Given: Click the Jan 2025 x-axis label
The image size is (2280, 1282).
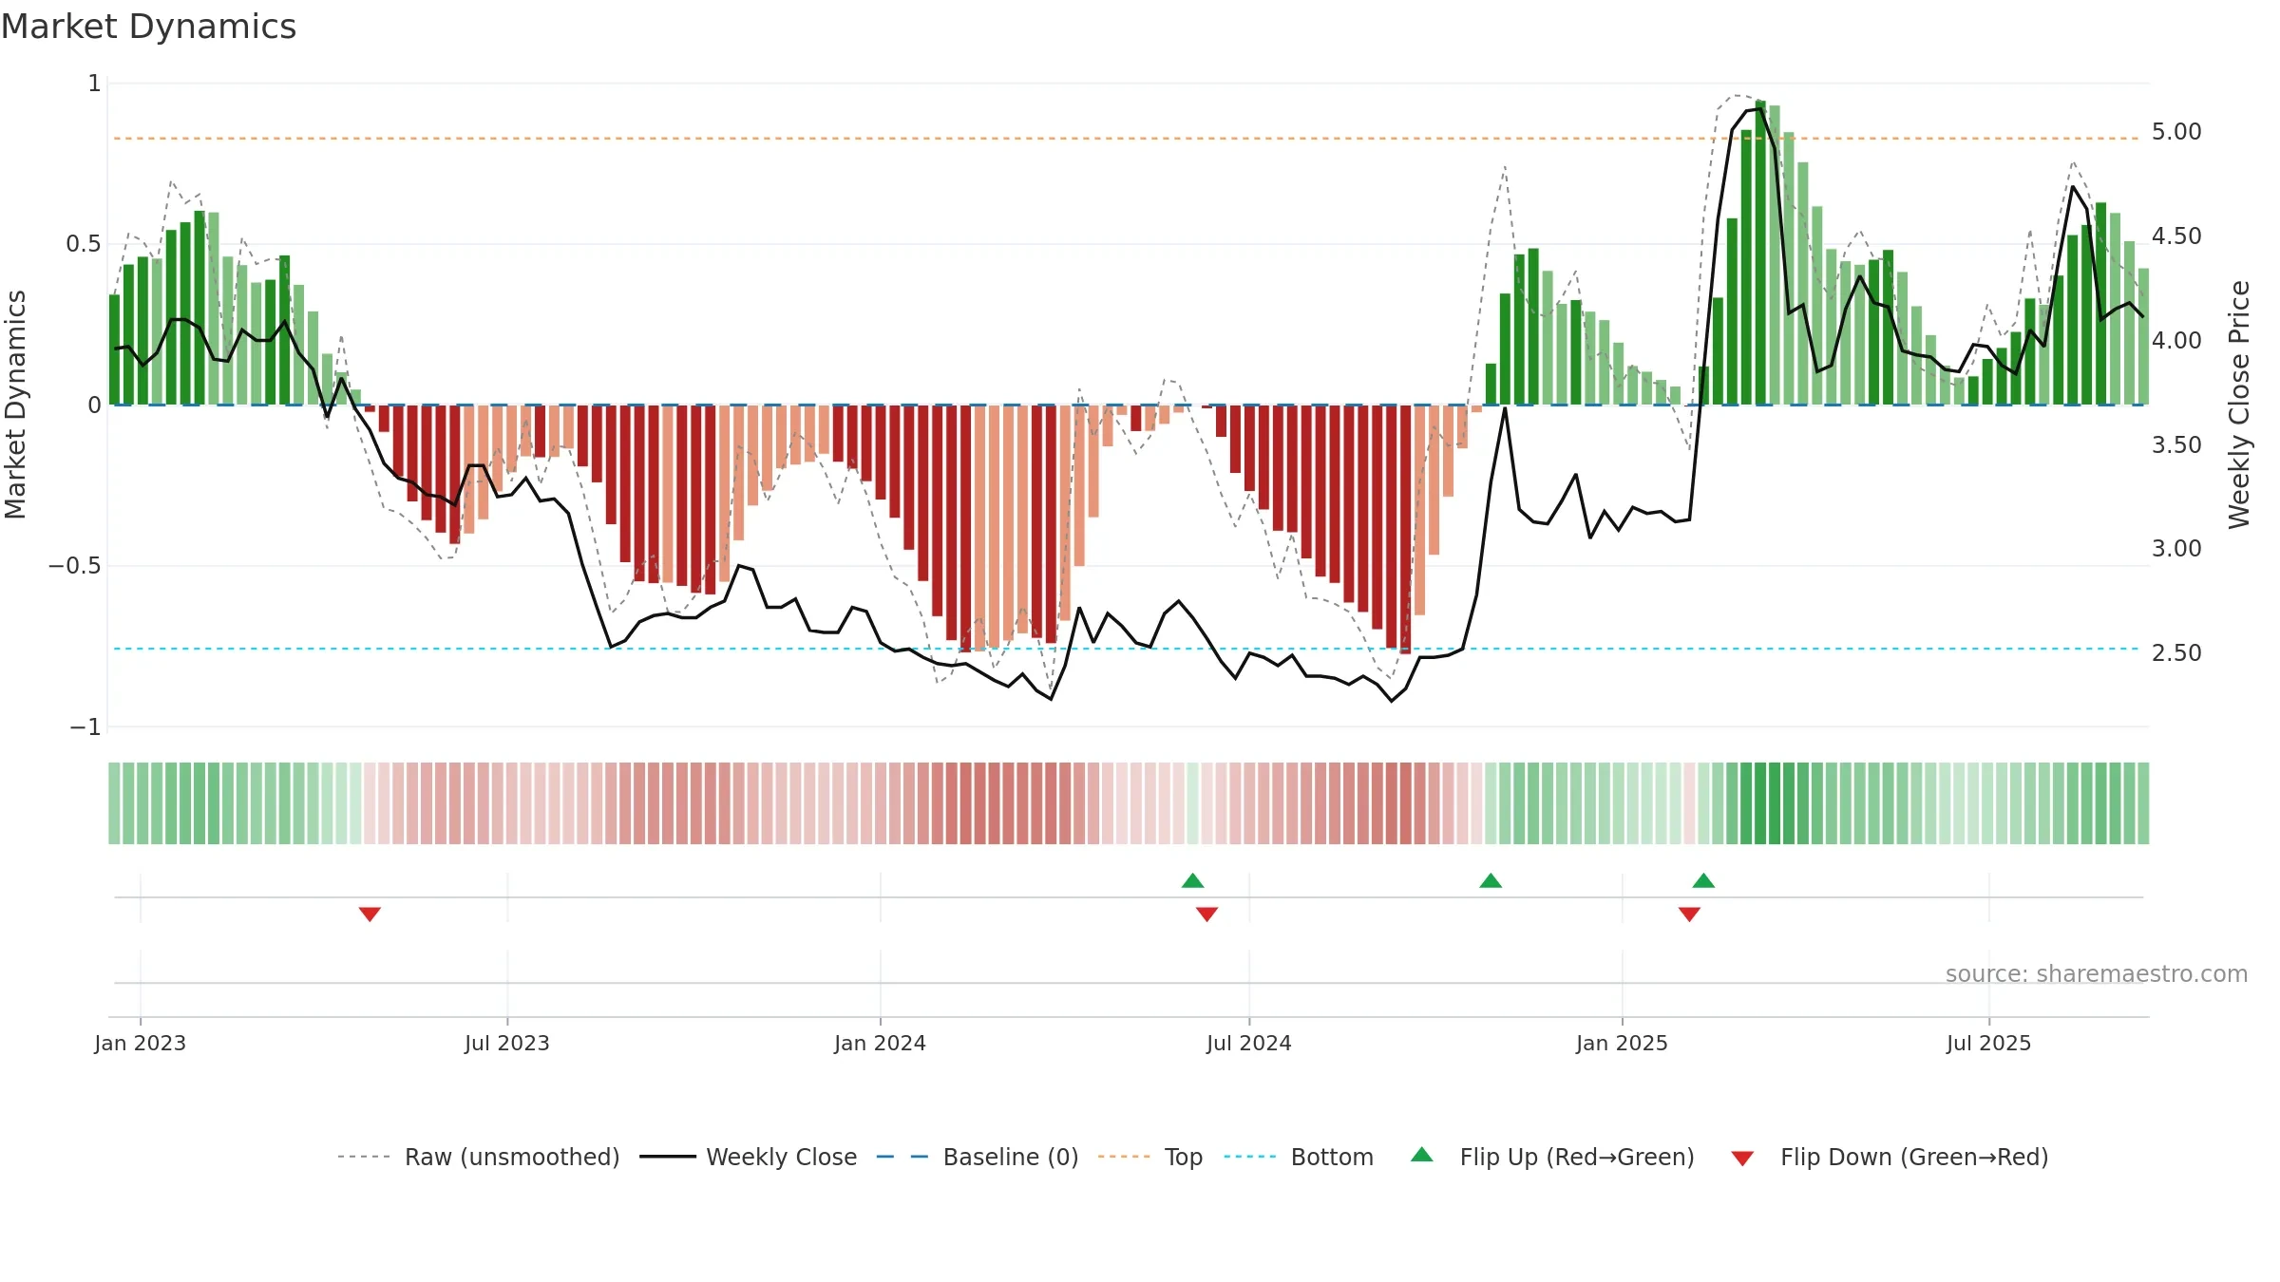Looking at the screenshot, I should [x=1622, y=1043].
